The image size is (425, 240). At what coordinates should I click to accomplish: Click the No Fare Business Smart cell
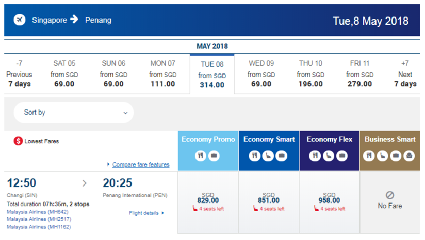tap(390, 202)
